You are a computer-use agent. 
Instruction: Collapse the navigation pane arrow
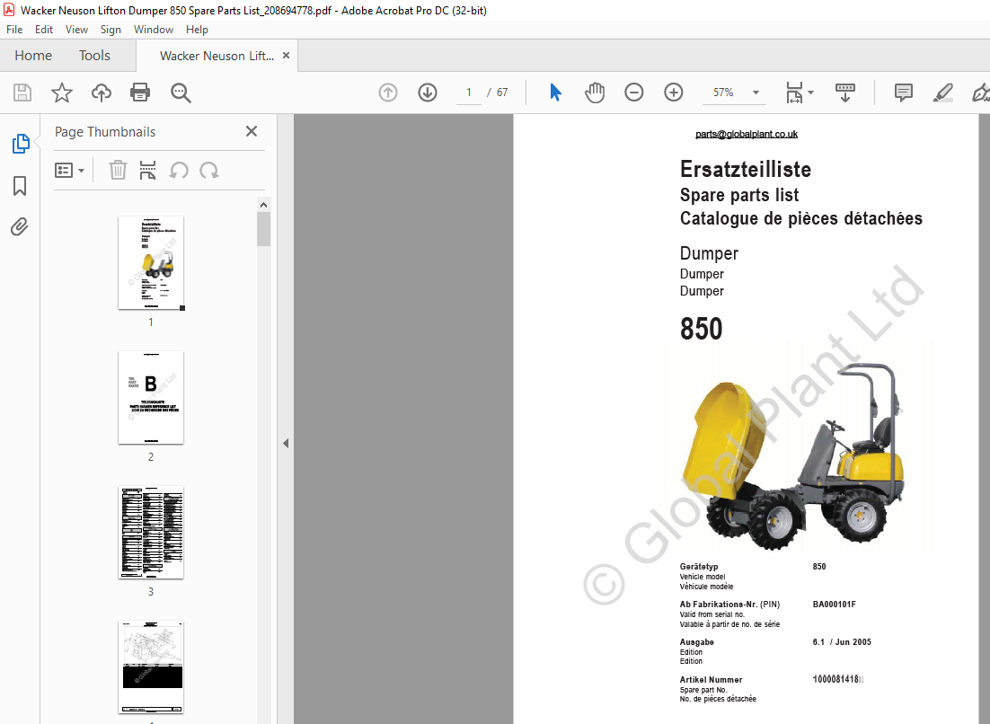click(286, 443)
